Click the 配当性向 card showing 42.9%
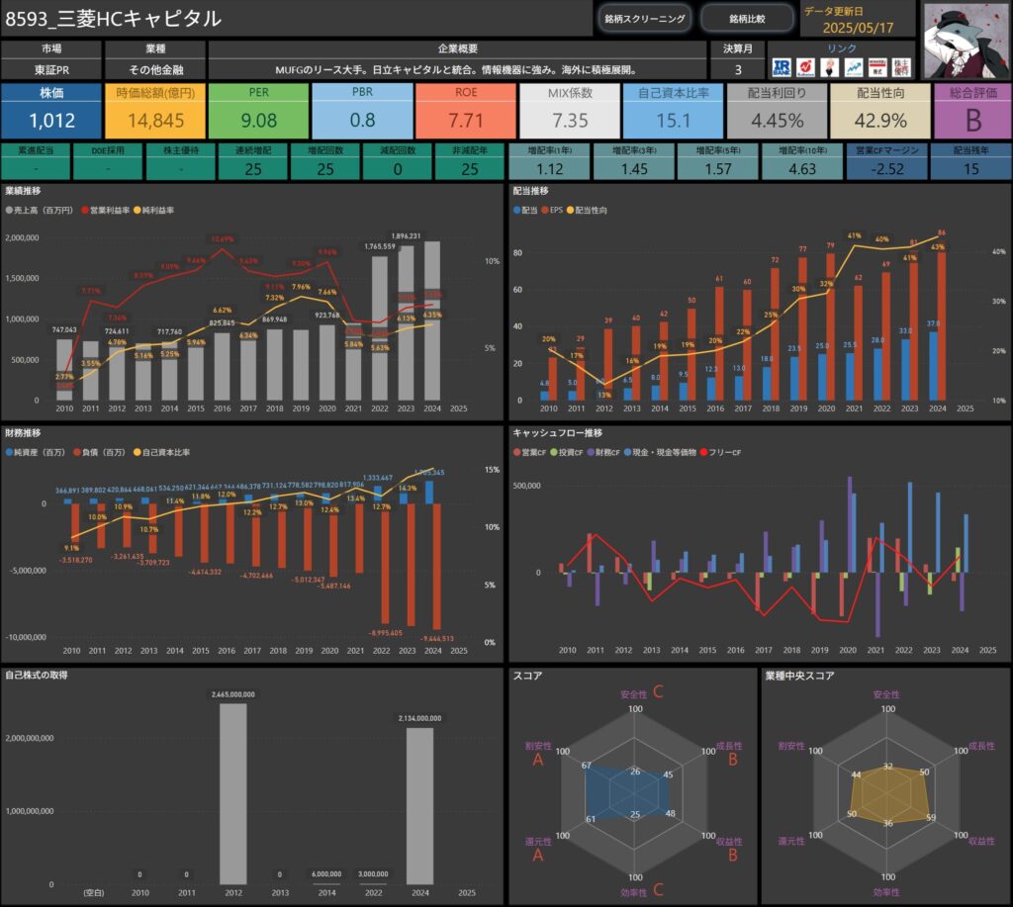The image size is (1013, 907). [x=880, y=111]
